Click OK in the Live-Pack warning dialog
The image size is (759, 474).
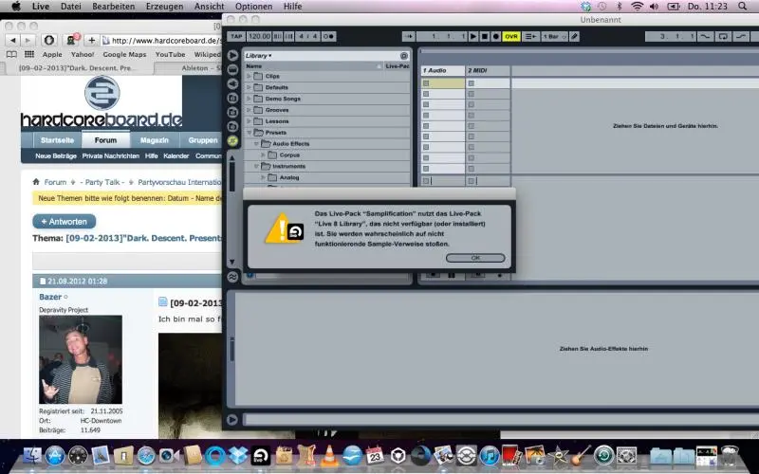(x=475, y=258)
